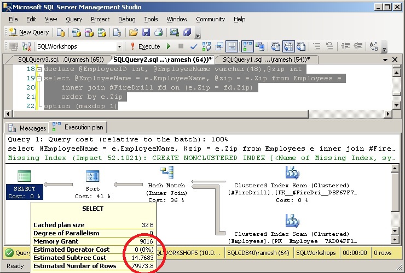Viewport: 405px width, 273px height.
Task: Click the Cancel Executing Query stop icon
Action: coord(181,46)
